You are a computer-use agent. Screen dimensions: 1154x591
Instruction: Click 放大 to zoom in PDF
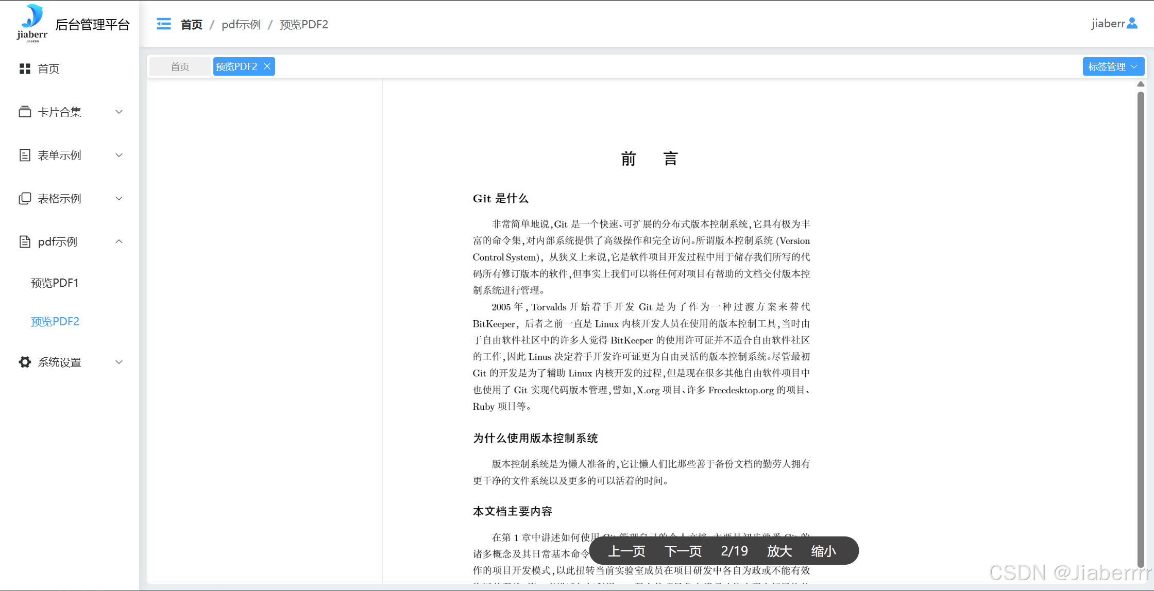(x=779, y=551)
